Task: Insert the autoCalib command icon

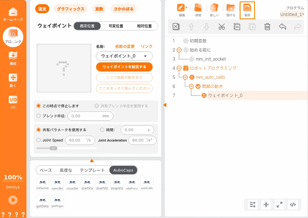Action: coord(147,184)
